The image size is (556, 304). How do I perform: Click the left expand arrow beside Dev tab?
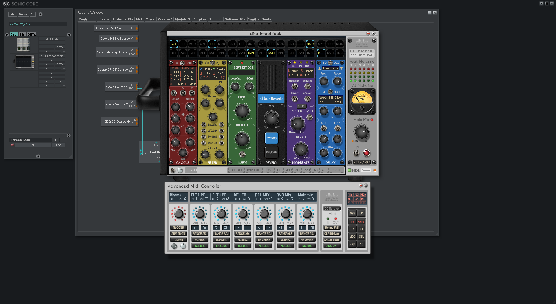pos(7,34)
